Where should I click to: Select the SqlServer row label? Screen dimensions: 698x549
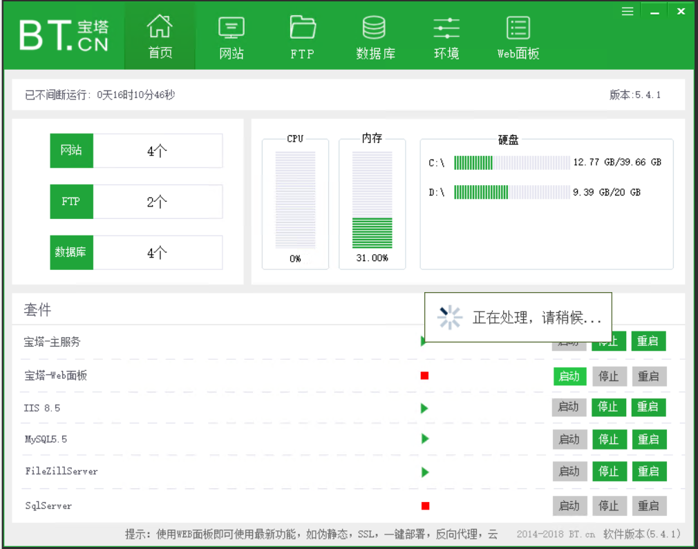pyautogui.click(x=48, y=506)
